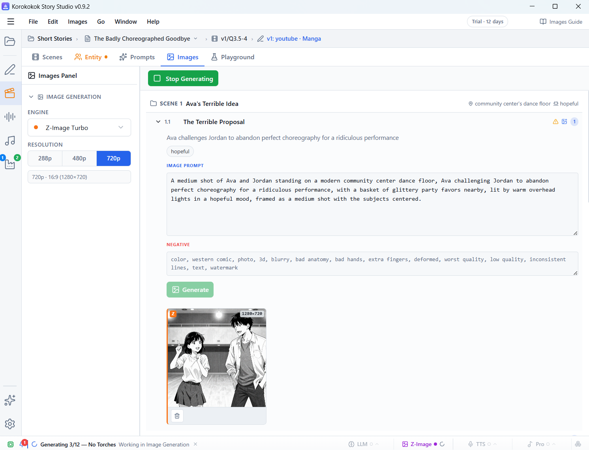Viewport: 589px width, 450px height.
Task: Click the 1280×720 label on the thumbnail
Action: coord(252,314)
